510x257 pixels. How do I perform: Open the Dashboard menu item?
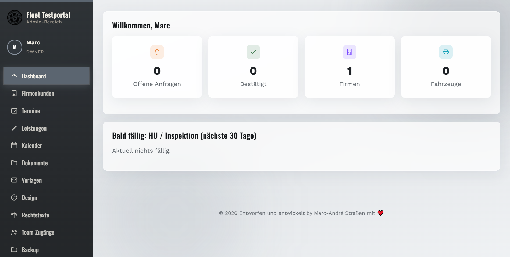point(47,76)
